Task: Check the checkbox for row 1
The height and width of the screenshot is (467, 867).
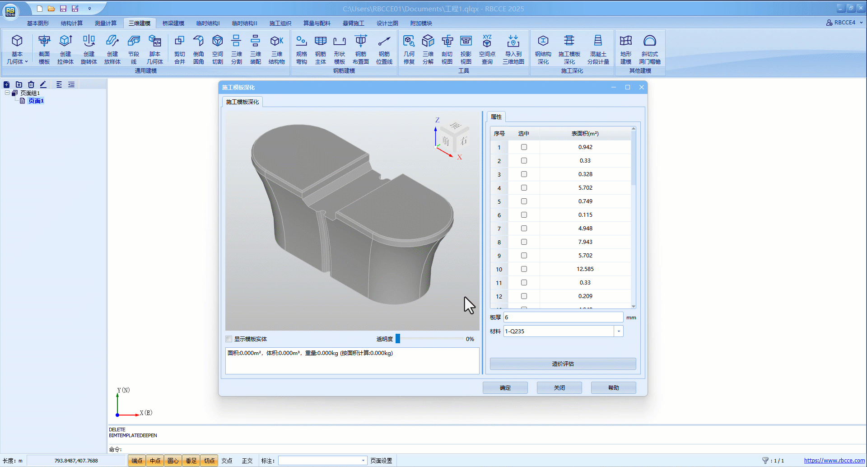Action: 524,147
